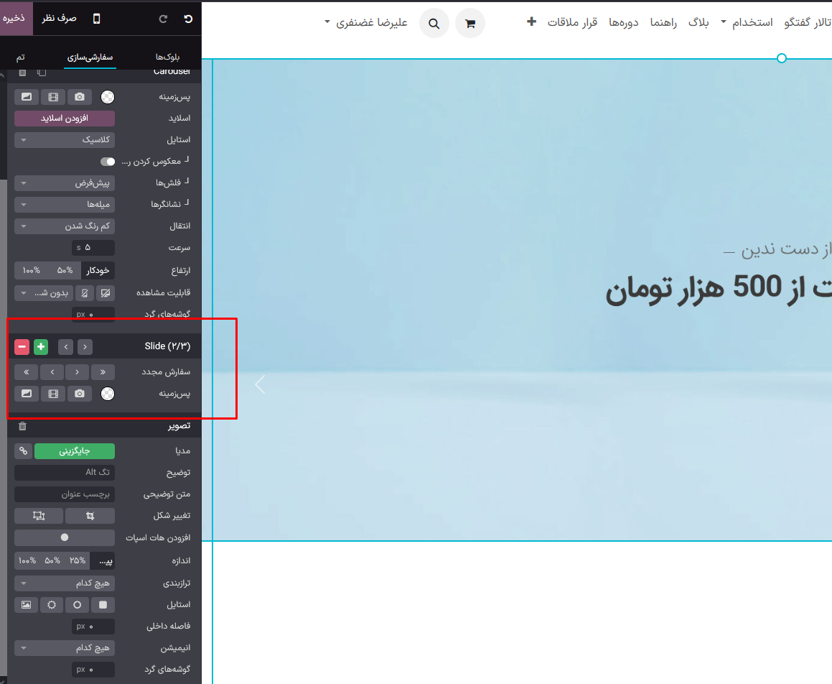Set image size to ۵۰%
The height and width of the screenshot is (684, 832).
point(52,561)
